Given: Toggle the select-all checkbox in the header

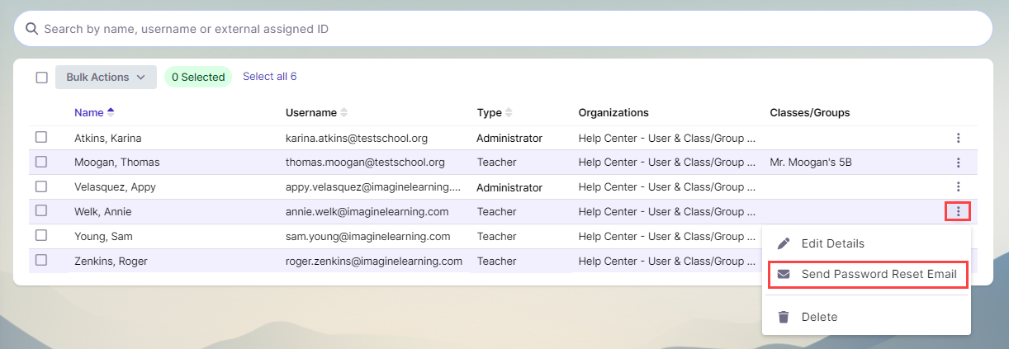Looking at the screenshot, I should tap(41, 78).
